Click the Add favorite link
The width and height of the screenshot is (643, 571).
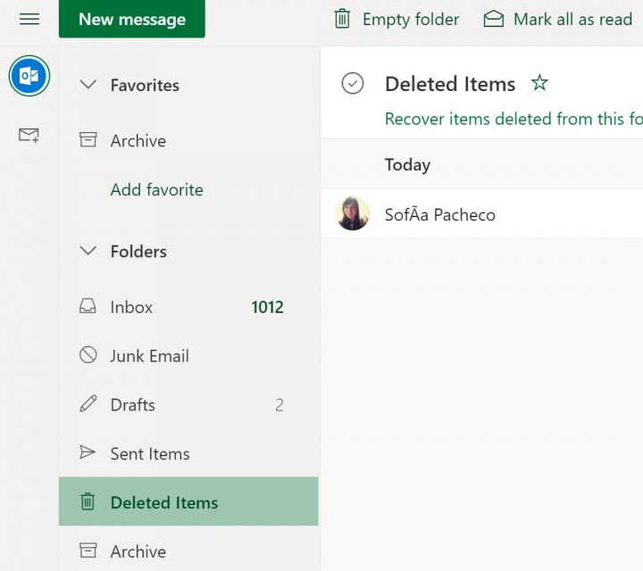coord(156,190)
